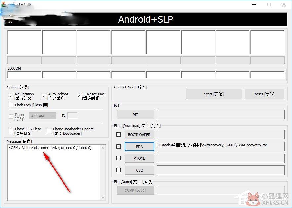Screen dimensions: 292x208
Task: Click the ID:COM label
Action: pyautogui.click(x=14, y=68)
